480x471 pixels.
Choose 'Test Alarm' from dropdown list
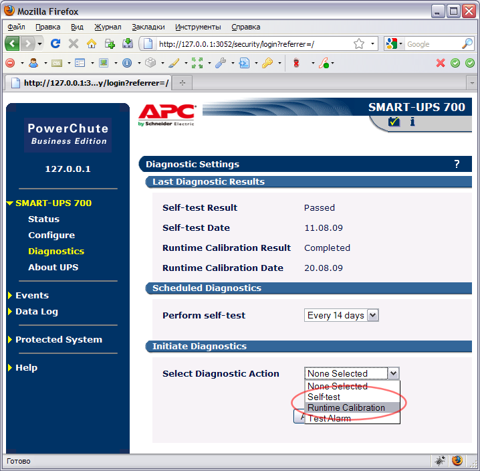[x=352, y=418]
